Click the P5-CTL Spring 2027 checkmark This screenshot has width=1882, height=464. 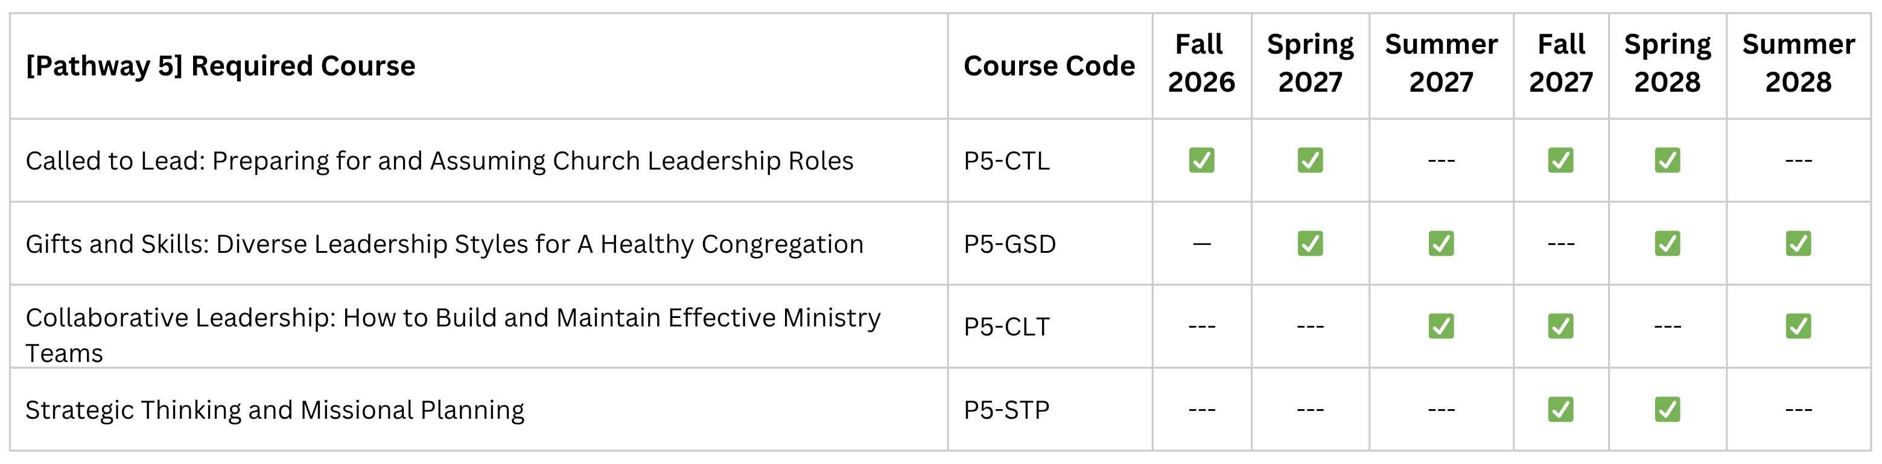(x=1310, y=160)
